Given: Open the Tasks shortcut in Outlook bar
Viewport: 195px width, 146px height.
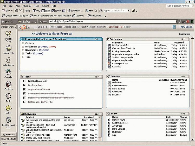Looking at the screenshot, I should pos(9,96).
